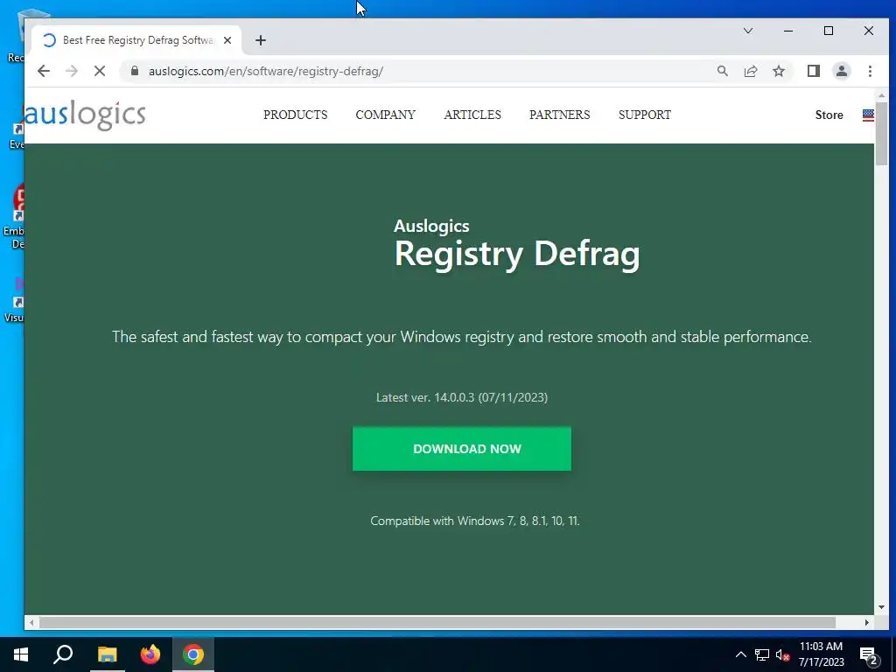Click the padlock site info icon
This screenshot has width=896, height=672.
tap(134, 71)
